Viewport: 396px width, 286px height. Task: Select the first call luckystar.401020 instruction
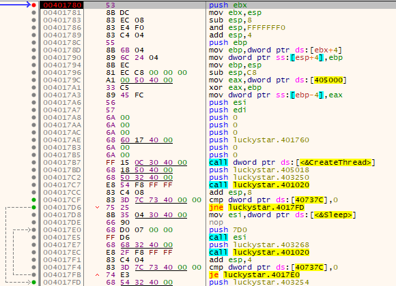click(x=259, y=185)
